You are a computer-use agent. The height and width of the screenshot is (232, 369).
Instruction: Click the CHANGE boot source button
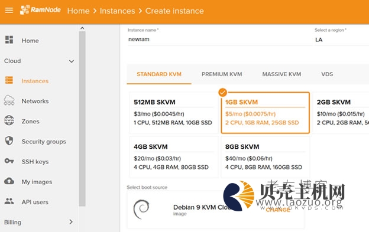pos(278,210)
